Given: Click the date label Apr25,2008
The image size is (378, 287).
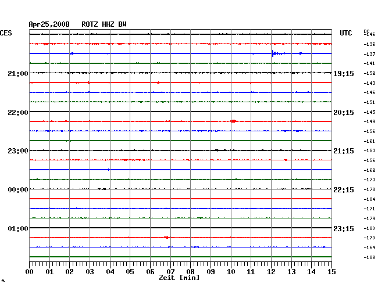Looking at the screenshot, I should pyautogui.click(x=49, y=24).
